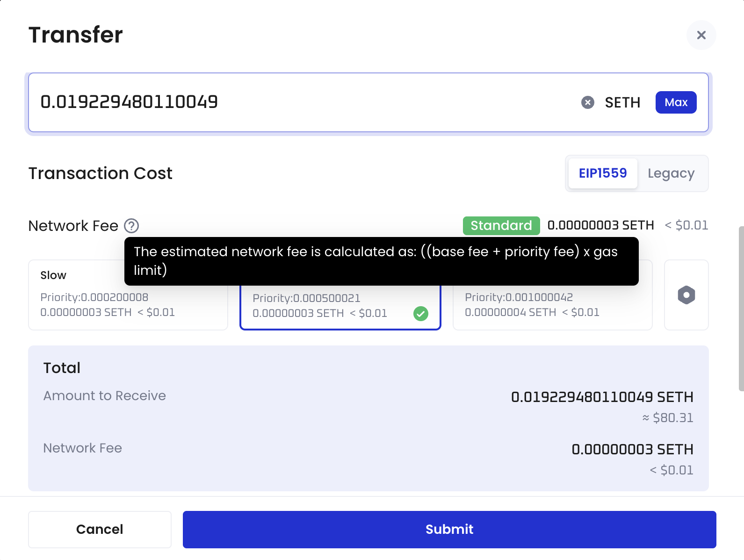Open the Transaction Cost details
744x560 pixels.
[100, 173]
